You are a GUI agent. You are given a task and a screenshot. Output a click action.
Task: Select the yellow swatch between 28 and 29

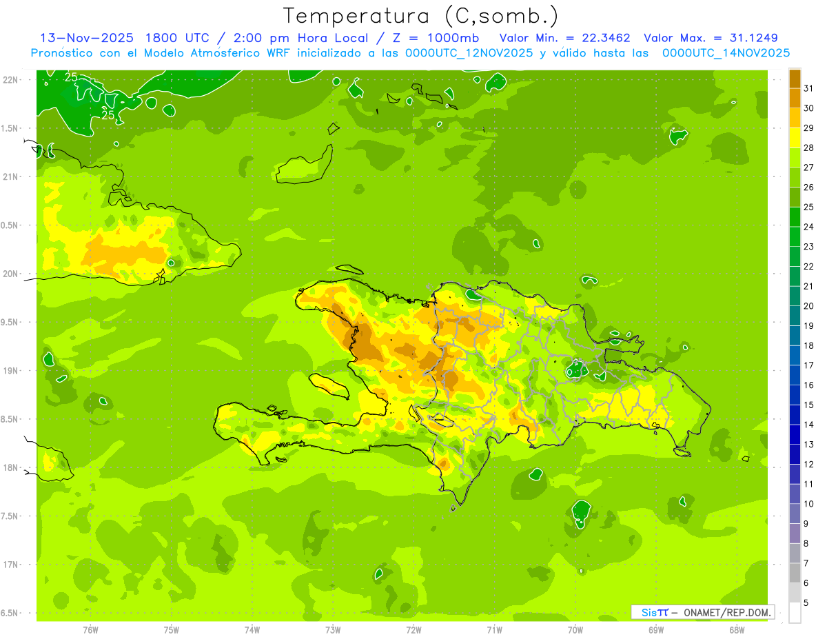pos(795,138)
